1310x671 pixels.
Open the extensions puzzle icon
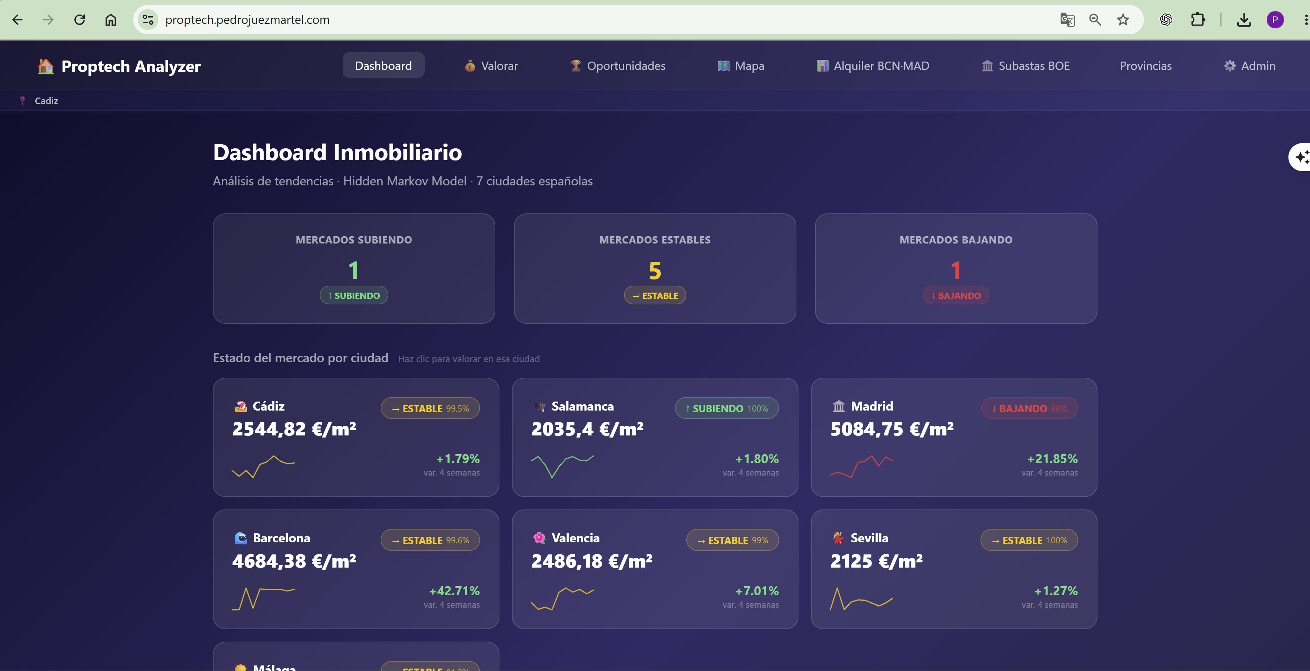1198,20
